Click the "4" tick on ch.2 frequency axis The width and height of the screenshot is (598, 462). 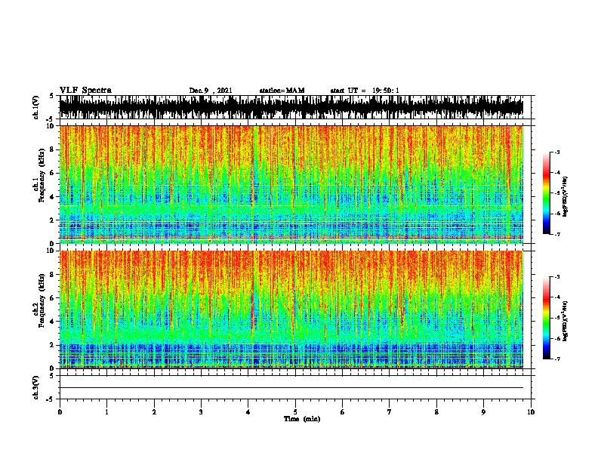pyautogui.click(x=52, y=322)
